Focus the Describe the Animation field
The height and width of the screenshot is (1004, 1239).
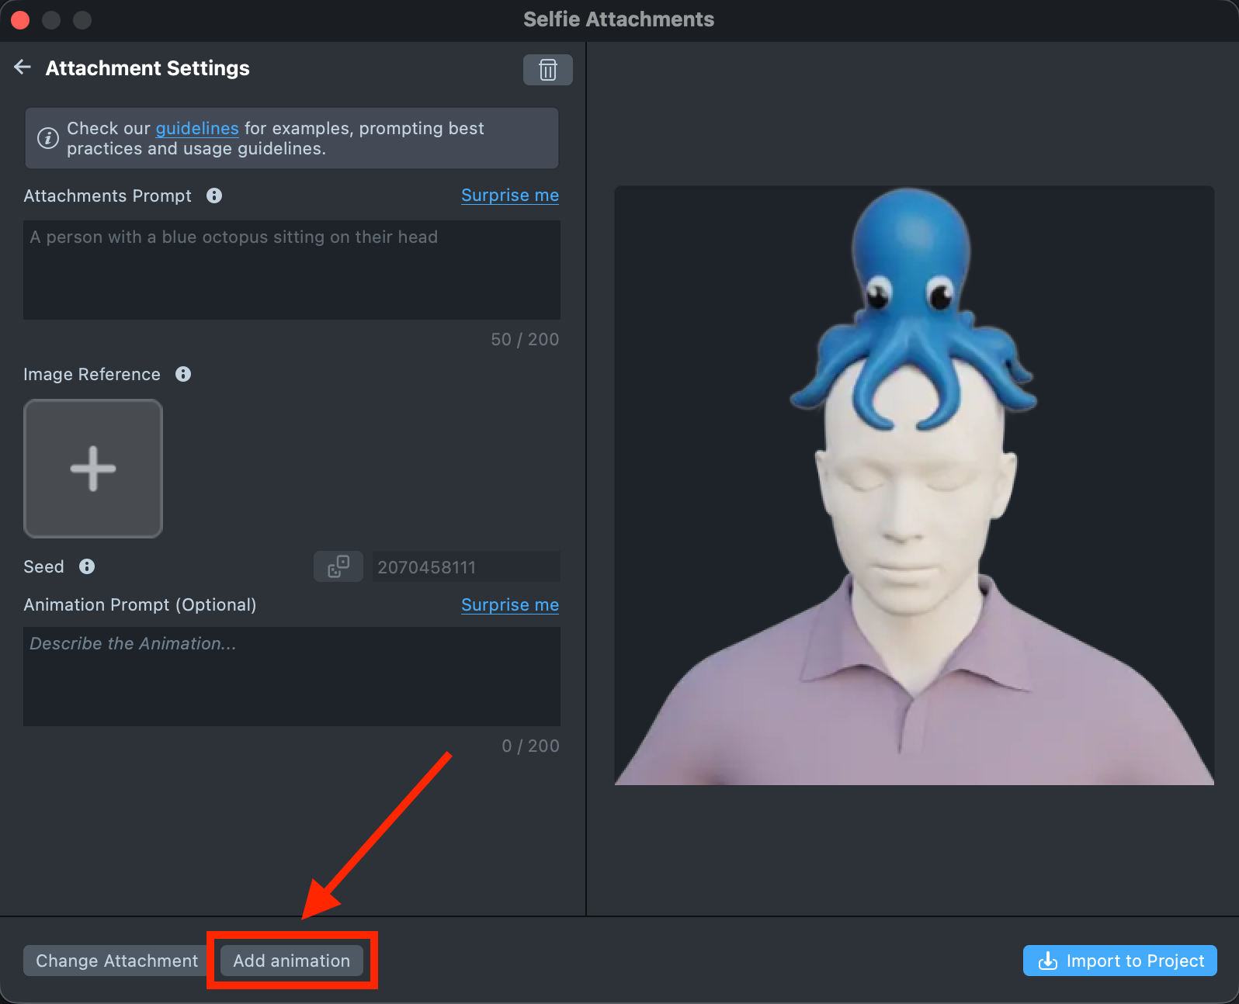click(x=292, y=677)
